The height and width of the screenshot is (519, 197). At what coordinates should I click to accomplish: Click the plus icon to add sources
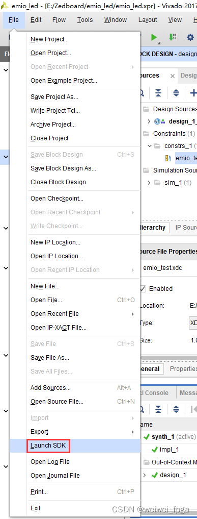coord(193,93)
